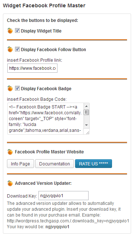
Task: Click orange icon beside Facebook Profile Master Website
Action: (10, 152)
